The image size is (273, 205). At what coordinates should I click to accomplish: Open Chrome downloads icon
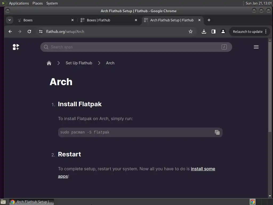[204, 31]
